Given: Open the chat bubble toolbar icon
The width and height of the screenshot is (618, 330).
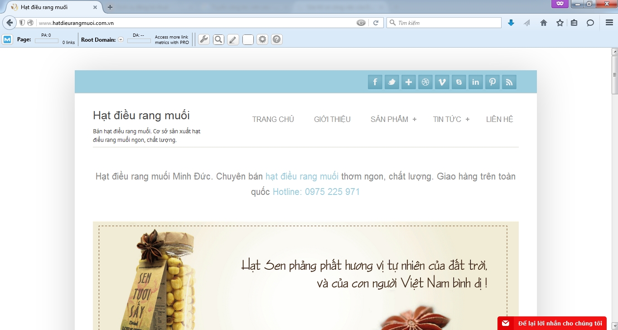Looking at the screenshot, I should [590, 23].
